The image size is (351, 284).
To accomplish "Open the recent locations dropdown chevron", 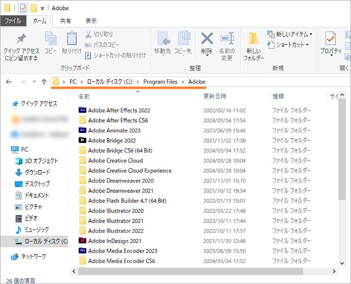I will (34, 82).
